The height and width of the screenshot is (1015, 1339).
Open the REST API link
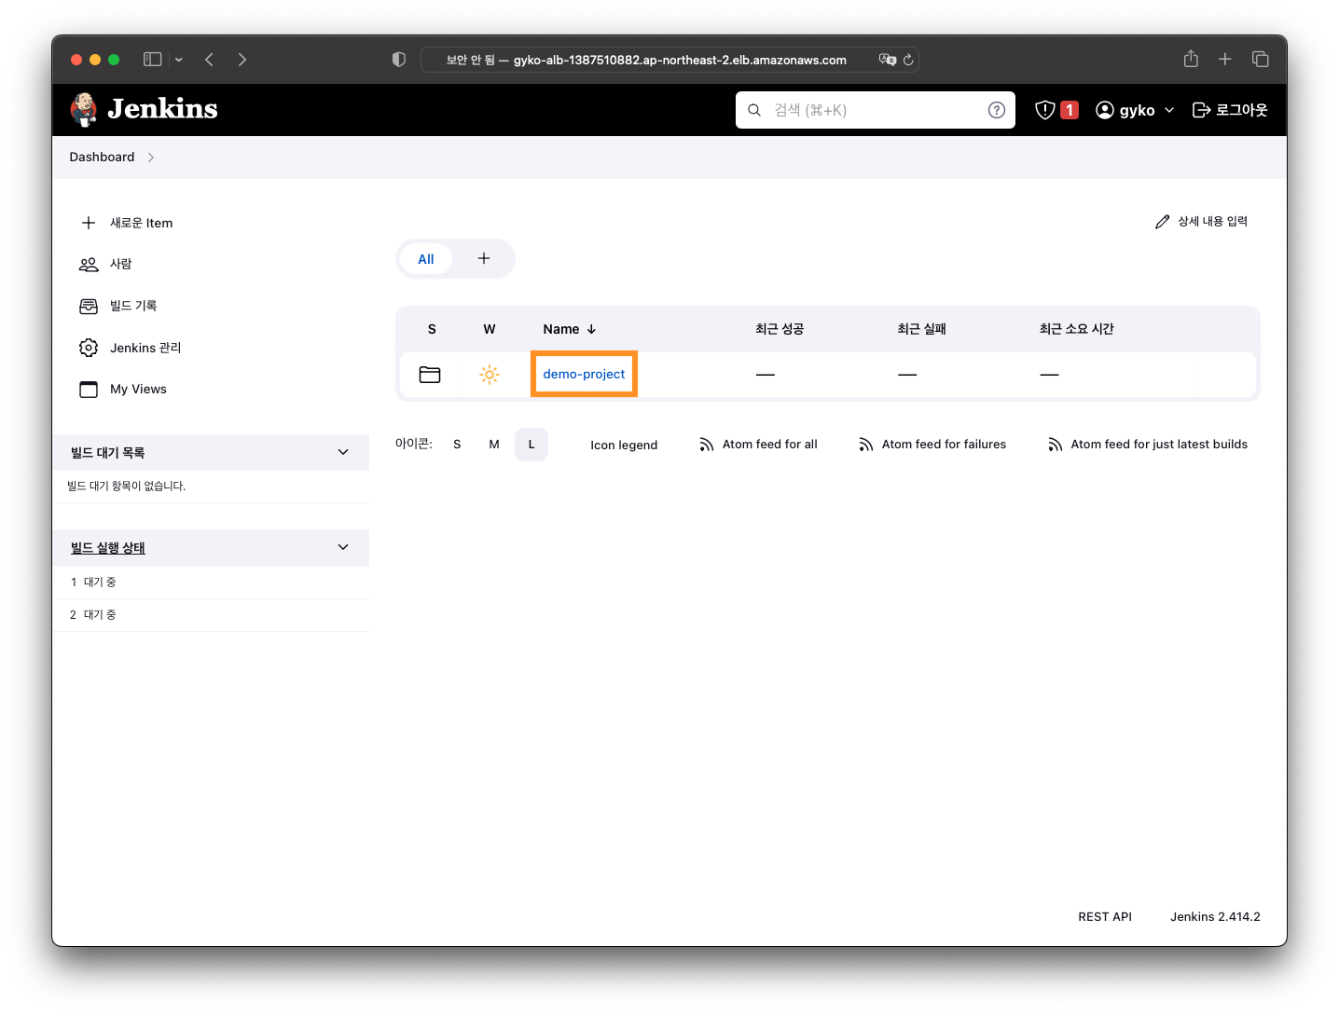[x=1105, y=917]
